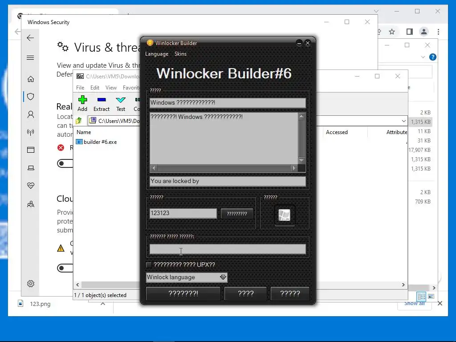Toggle Cloud-delivered protection switch
The height and width of the screenshot is (342, 456).
[65, 268]
